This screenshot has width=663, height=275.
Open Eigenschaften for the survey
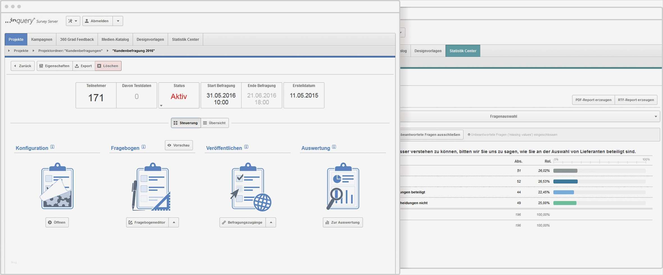[55, 66]
